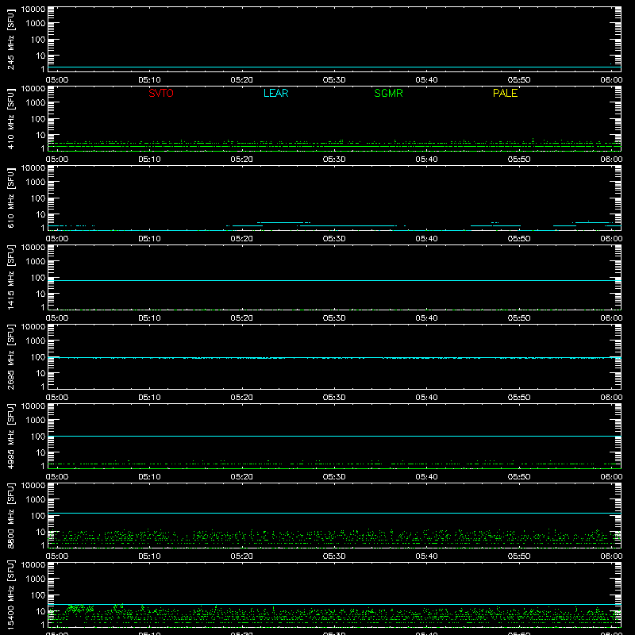This screenshot has width=635, height=635.
Task: Click the 10000 y-tick of the 245 MHz panel
Action: tap(33, 10)
